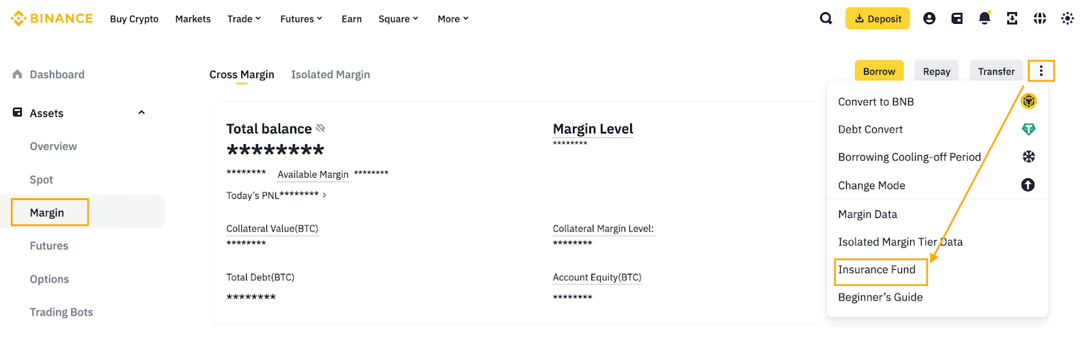The height and width of the screenshot is (337, 1090).
Task: Click the Deposit button
Action: (877, 18)
